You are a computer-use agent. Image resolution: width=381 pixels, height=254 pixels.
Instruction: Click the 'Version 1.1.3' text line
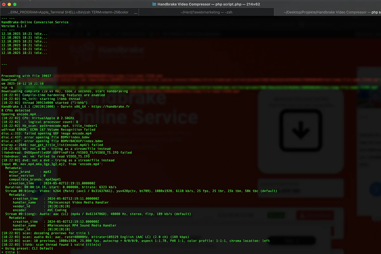point(14,26)
